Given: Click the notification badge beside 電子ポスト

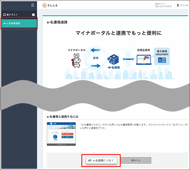Looking at the screenshot, I should point(33,15).
